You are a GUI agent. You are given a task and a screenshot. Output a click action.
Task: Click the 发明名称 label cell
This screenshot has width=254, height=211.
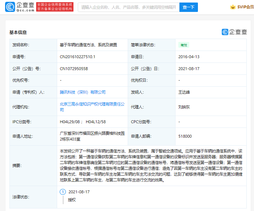[33, 45]
